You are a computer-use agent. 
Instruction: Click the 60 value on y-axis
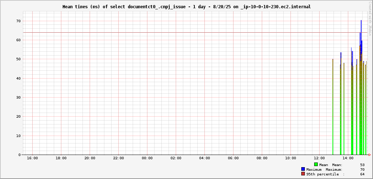(19, 40)
